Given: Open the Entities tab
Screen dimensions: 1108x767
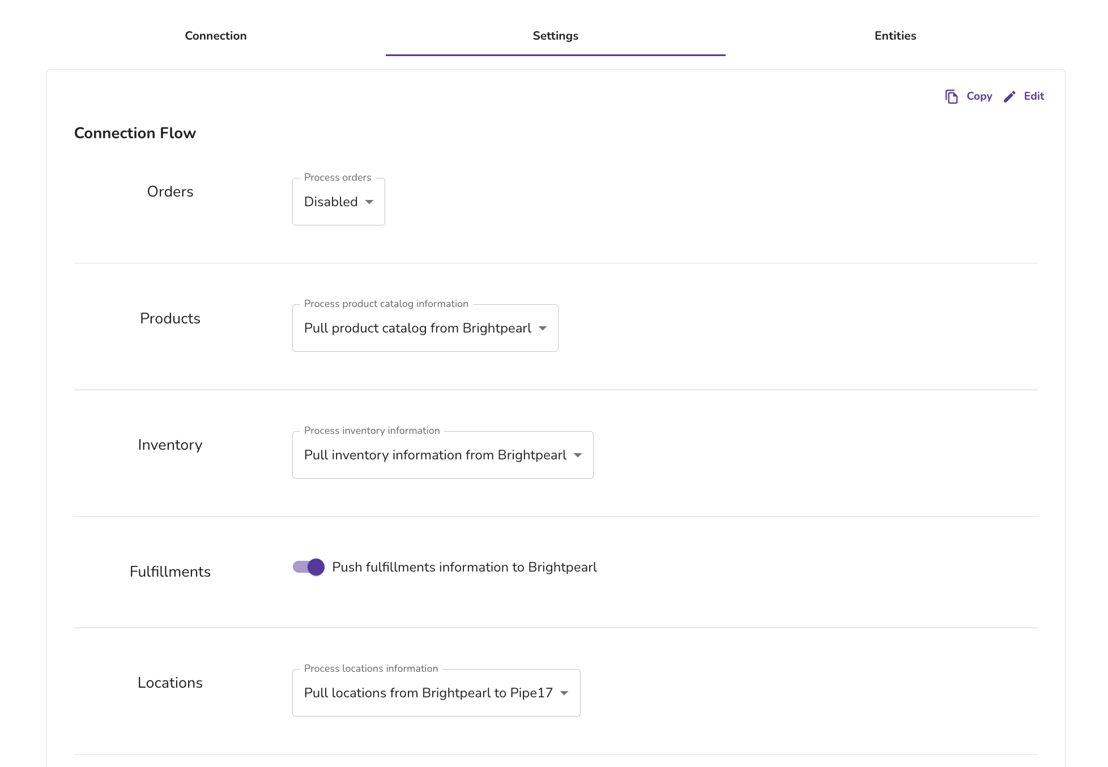Looking at the screenshot, I should [x=896, y=36].
